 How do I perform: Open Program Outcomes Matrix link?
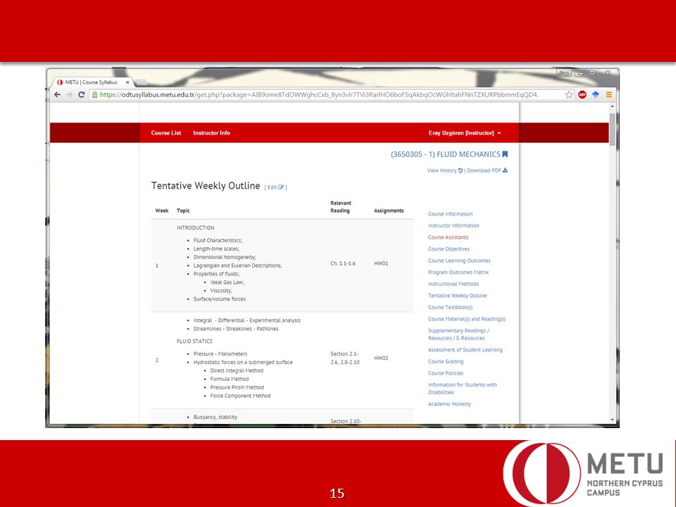point(458,272)
